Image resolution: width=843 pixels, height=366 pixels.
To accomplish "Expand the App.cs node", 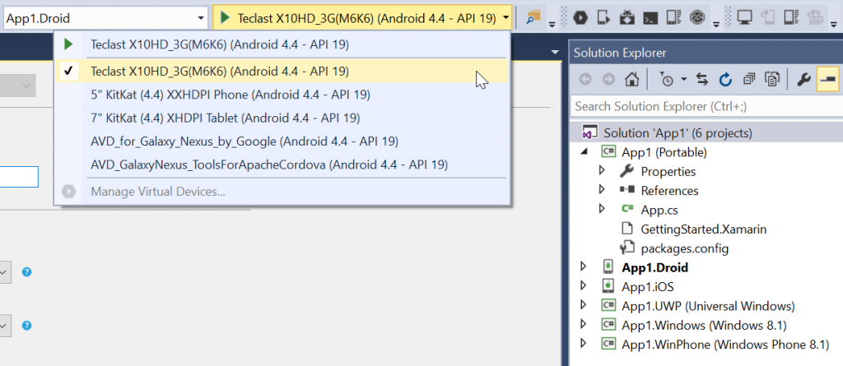I will coord(602,209).
